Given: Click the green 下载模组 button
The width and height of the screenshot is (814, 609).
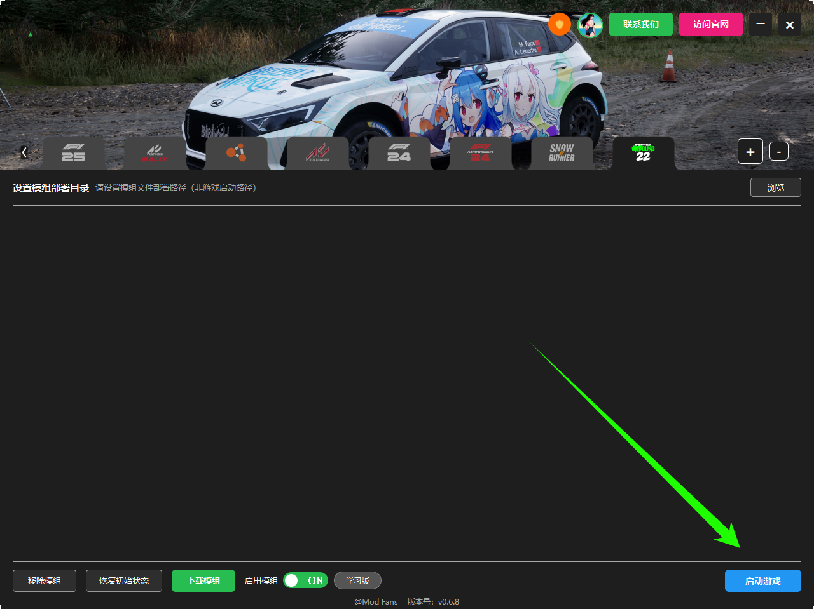Looking at the screenshot, I should click(x=203, y=580).
